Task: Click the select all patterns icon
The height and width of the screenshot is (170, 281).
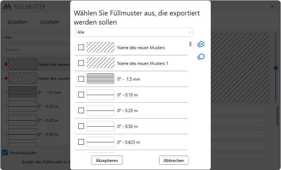Action: [201, 44]
